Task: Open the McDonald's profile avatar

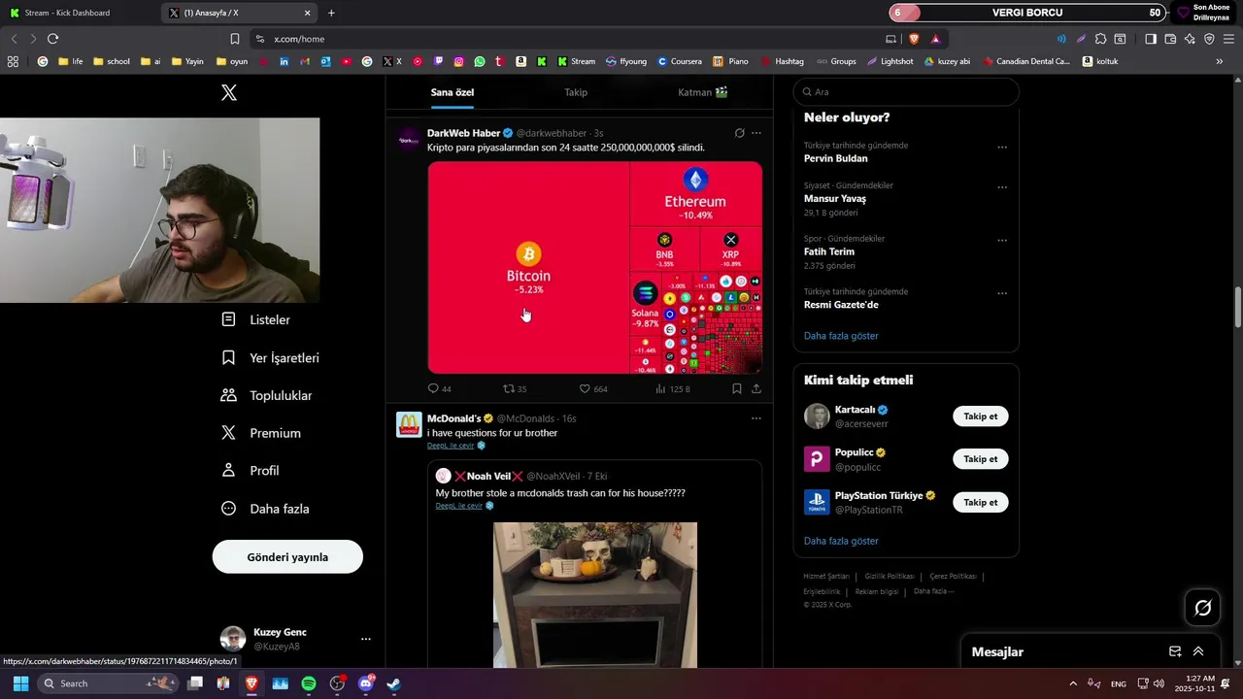Action: [x=409, y=425]
